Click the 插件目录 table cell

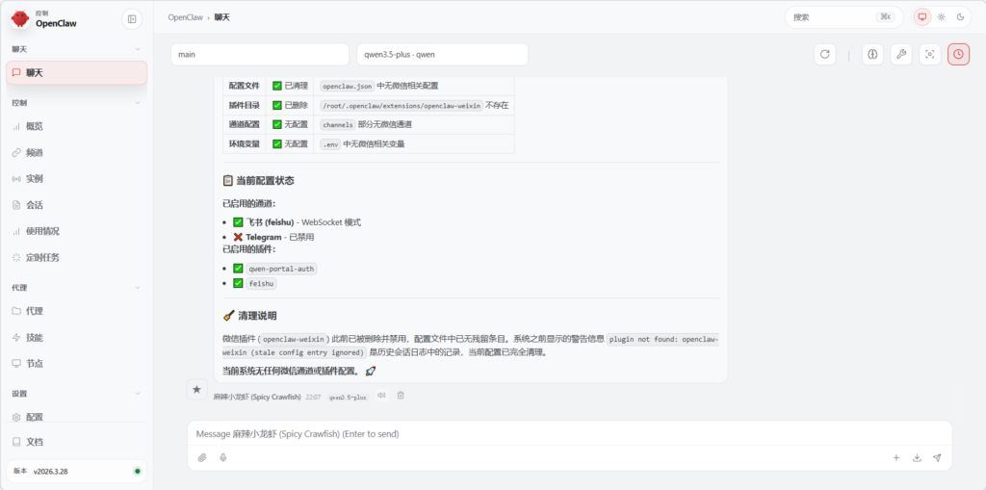pos(244,105)
